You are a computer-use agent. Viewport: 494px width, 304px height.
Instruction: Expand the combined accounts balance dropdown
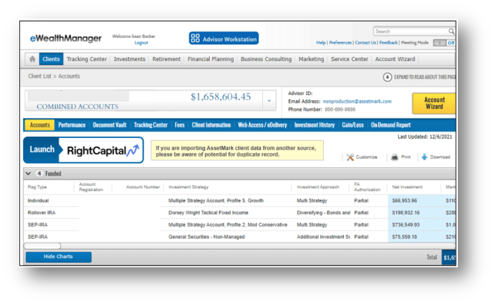(x=269, y=100)
